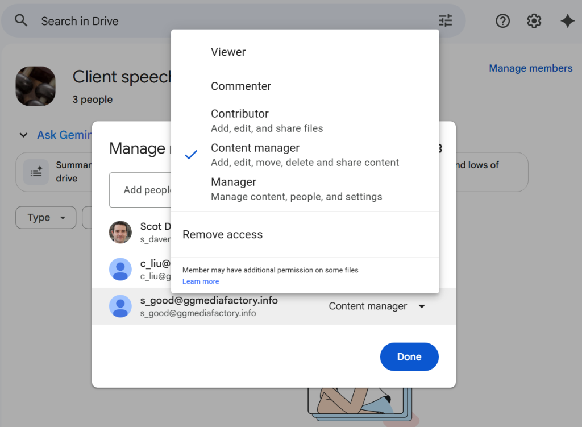
Task: Choose Contributor from the role menu
Action: 240,113
